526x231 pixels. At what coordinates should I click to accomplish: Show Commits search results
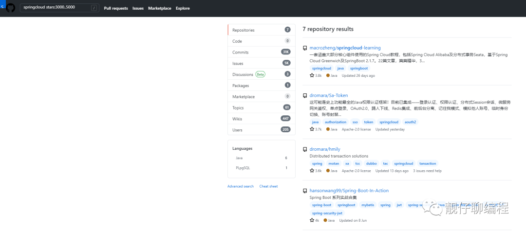pos(262,52)
